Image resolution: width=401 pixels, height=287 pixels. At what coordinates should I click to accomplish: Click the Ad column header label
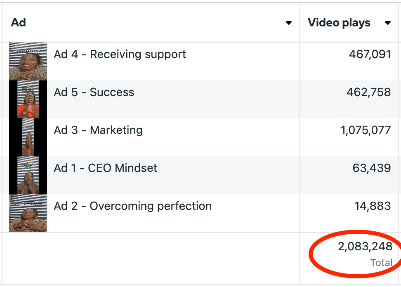pyautogui.click(x=19, y=23)
